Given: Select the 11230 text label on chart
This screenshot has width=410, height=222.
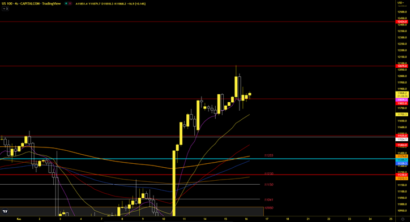Looking at the screenshot, I should pos(268,173).
